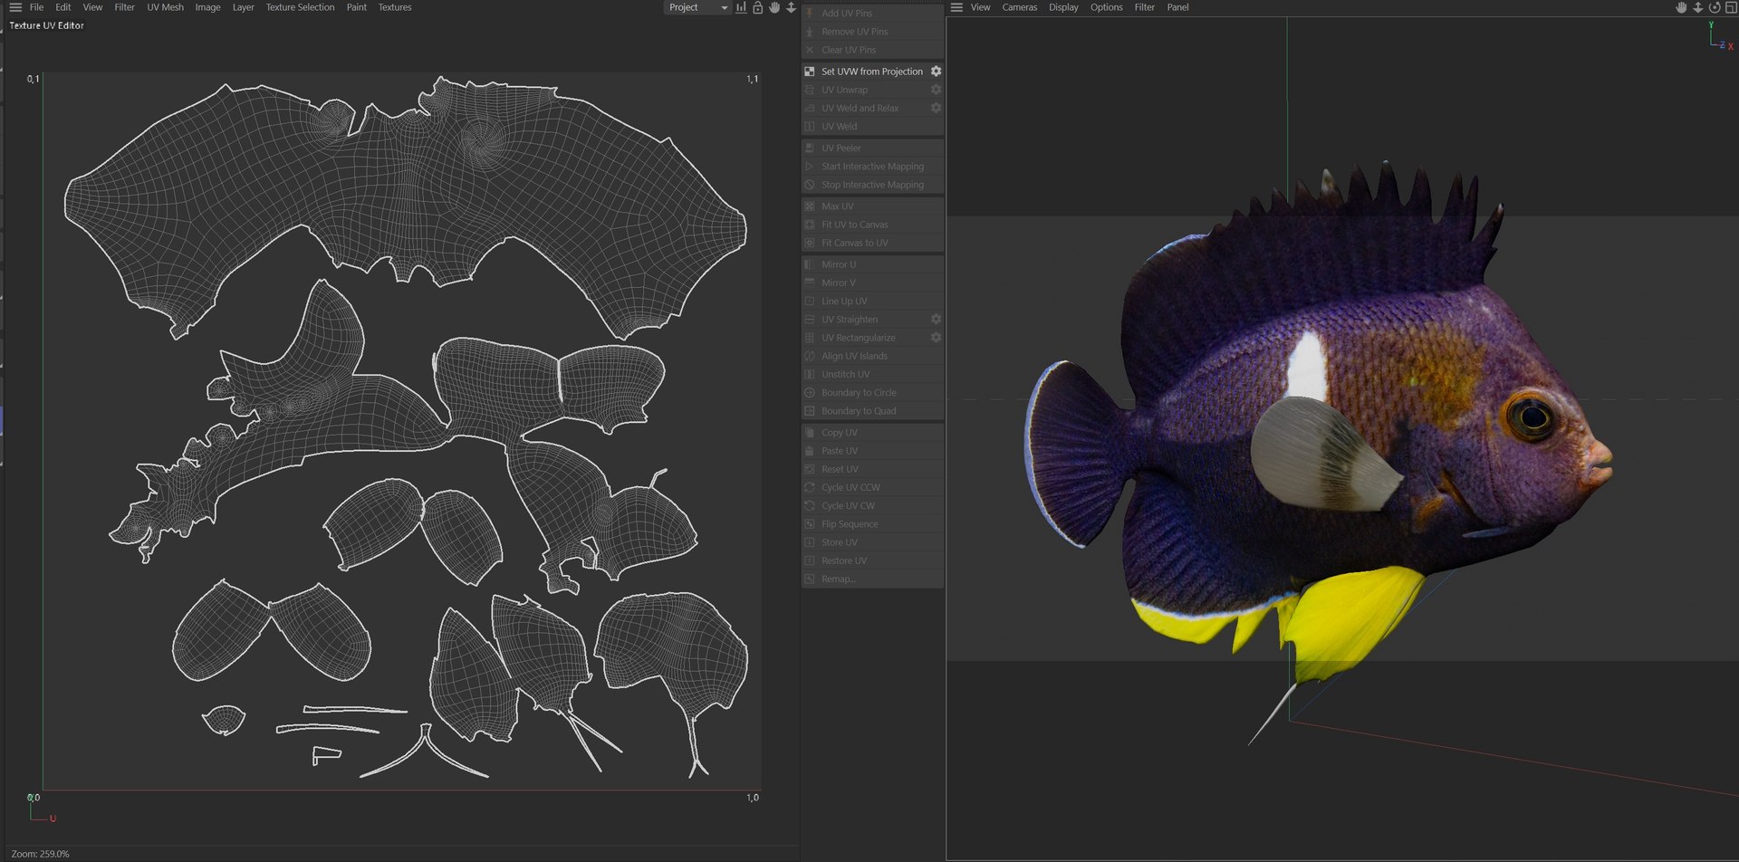Open UV Weld and Relax settings gear
The width and height of the screenshot is (1739, 862).
(936, 108)
